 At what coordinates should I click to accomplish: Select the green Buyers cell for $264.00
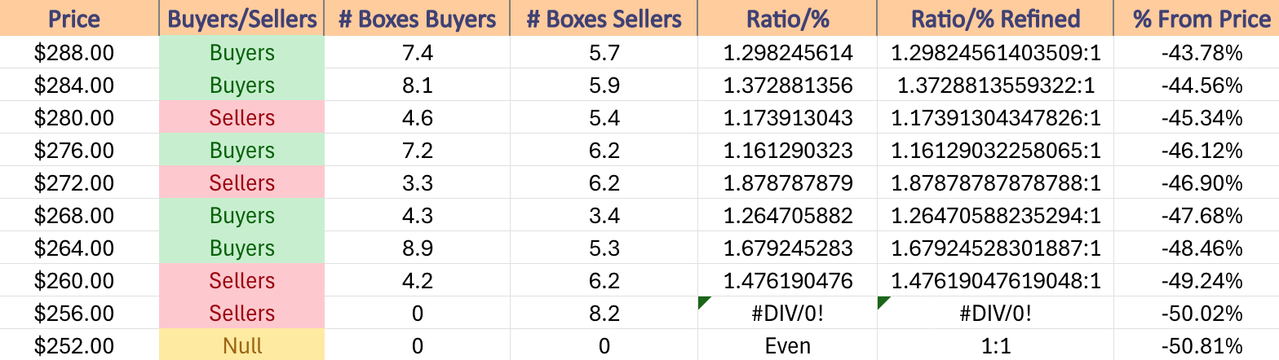(x=242, y=248)
